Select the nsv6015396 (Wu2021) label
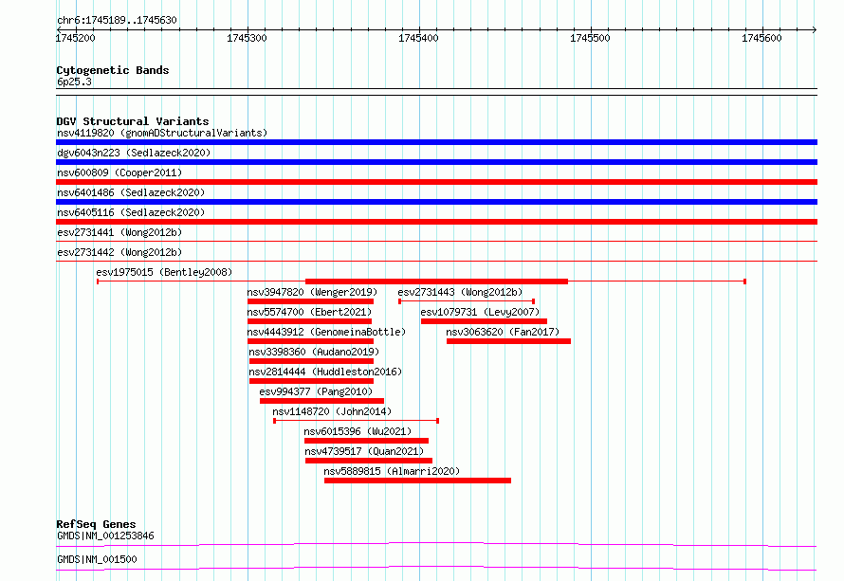The image size is (844, 581). coord(358,431)
